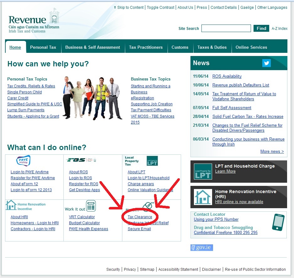Open Full Self Assessment news item
The width and height of the screenshot is (294, 278).
pos(232,108)
